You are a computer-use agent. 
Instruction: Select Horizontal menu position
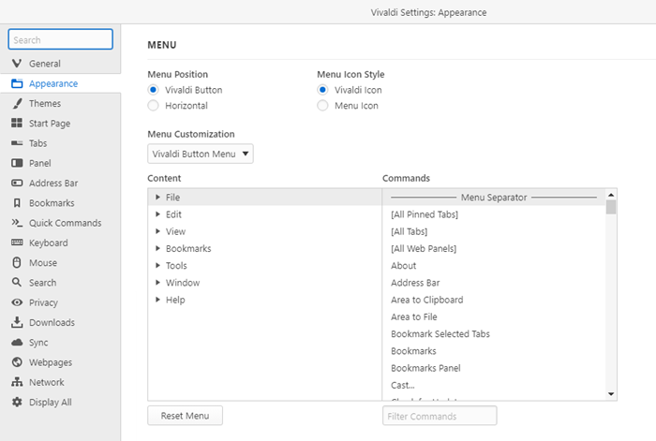[153, 106]
